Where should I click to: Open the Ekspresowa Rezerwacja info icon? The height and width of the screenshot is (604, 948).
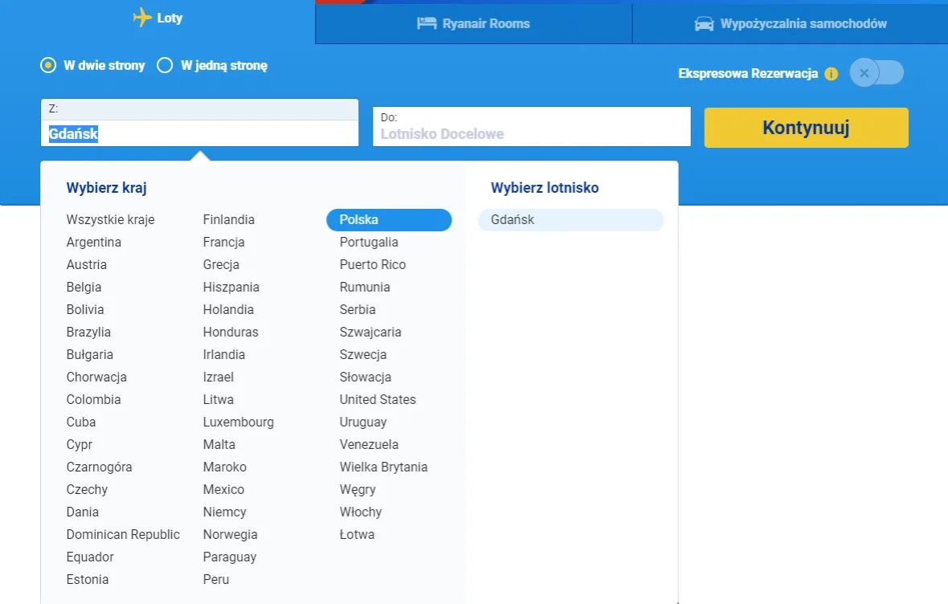tap(833, 72)
